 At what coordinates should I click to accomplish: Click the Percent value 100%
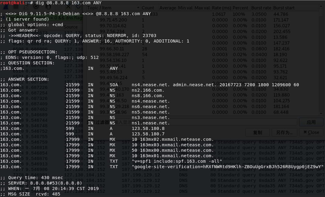[x=239, y=14]
